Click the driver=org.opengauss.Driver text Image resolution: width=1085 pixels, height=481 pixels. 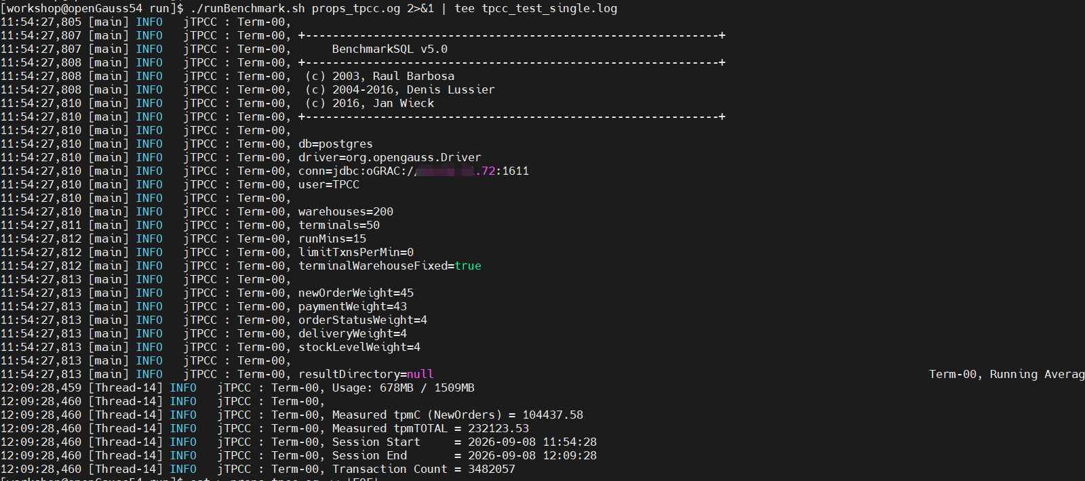(390, 157)
